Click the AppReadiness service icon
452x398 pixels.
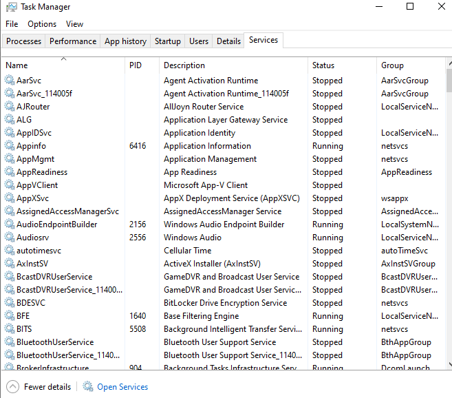tap(10, 171)
